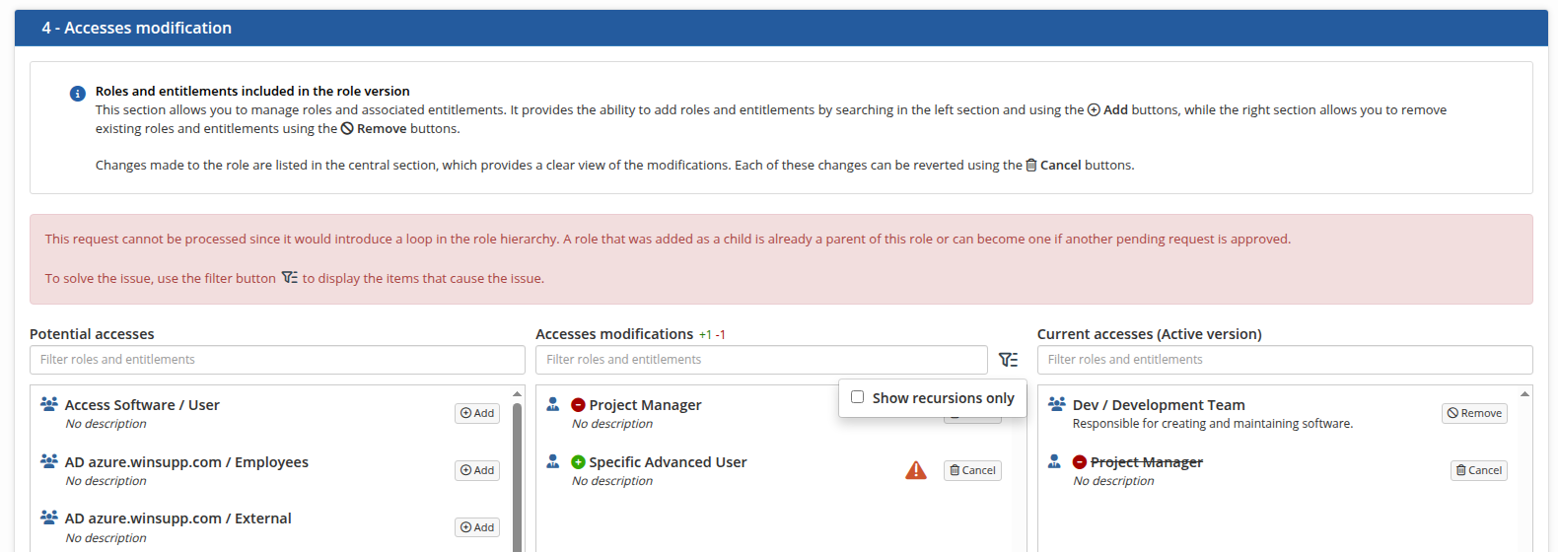
Task: Remove the Dev / Development Team access
Action: point(1474,413)
